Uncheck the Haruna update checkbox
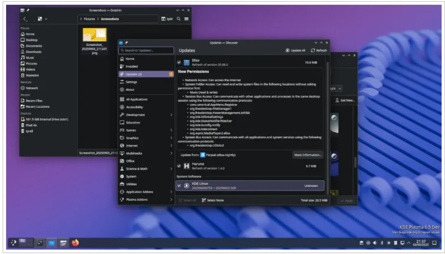The width and height of the screenshot is (445, 254). click(x=179, y=166)
